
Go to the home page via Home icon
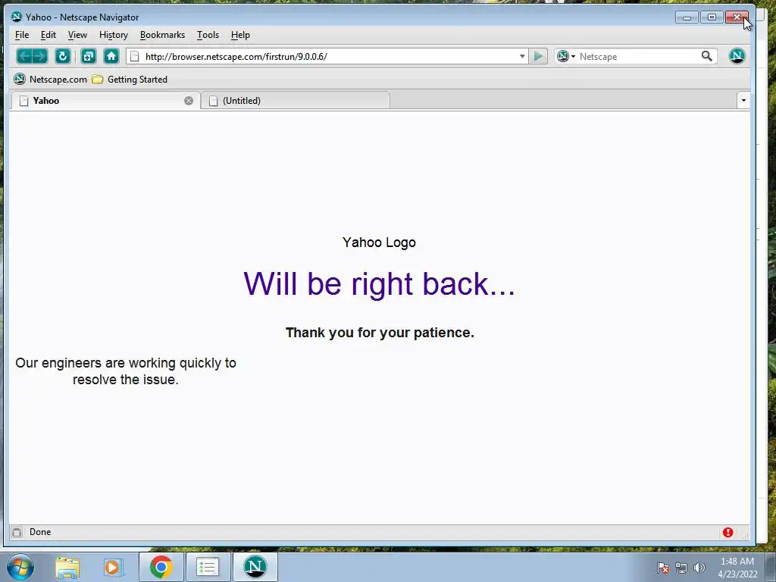click(x=111, y=56)
